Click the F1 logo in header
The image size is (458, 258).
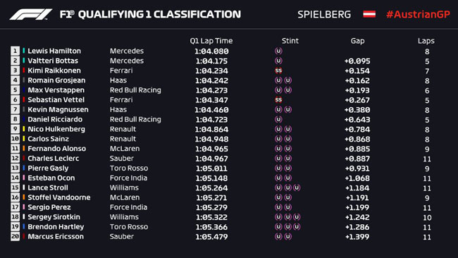pyautogui.click(x=31, y=14)
